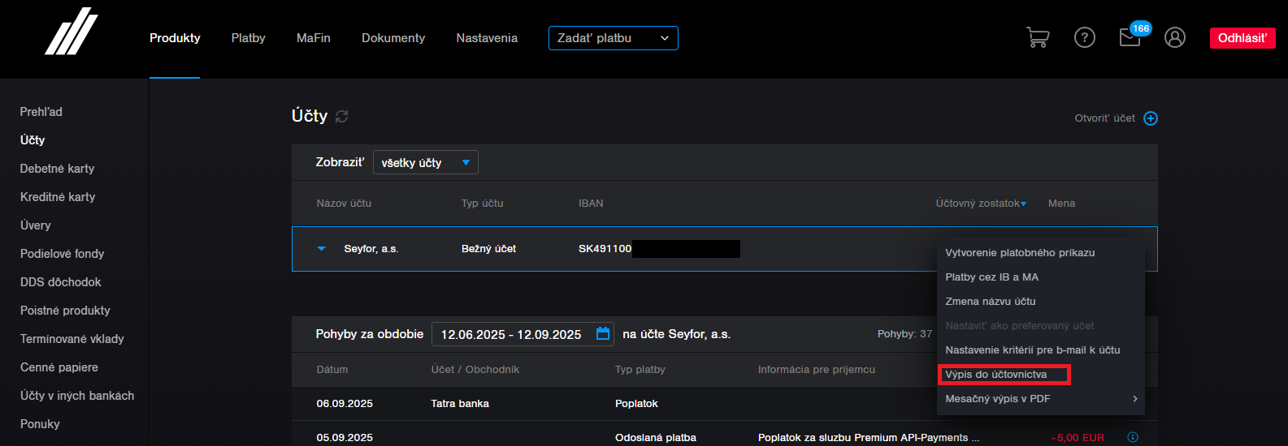Open Podielové fondy in sidebar
Image resolution: width=1288 pixels, height=446 pixels.
tap(63, 254)
